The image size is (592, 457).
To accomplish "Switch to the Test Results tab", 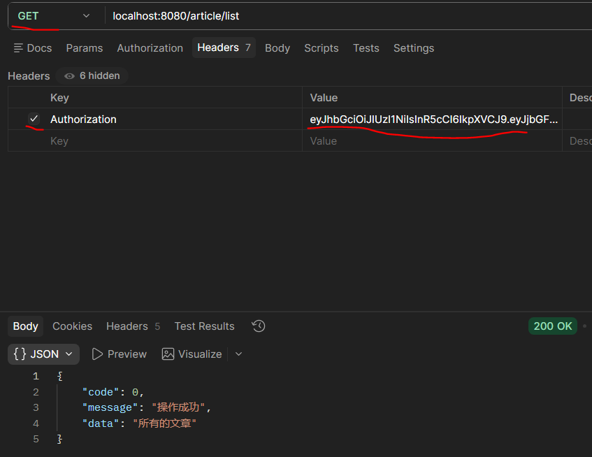I will point(204,326).
